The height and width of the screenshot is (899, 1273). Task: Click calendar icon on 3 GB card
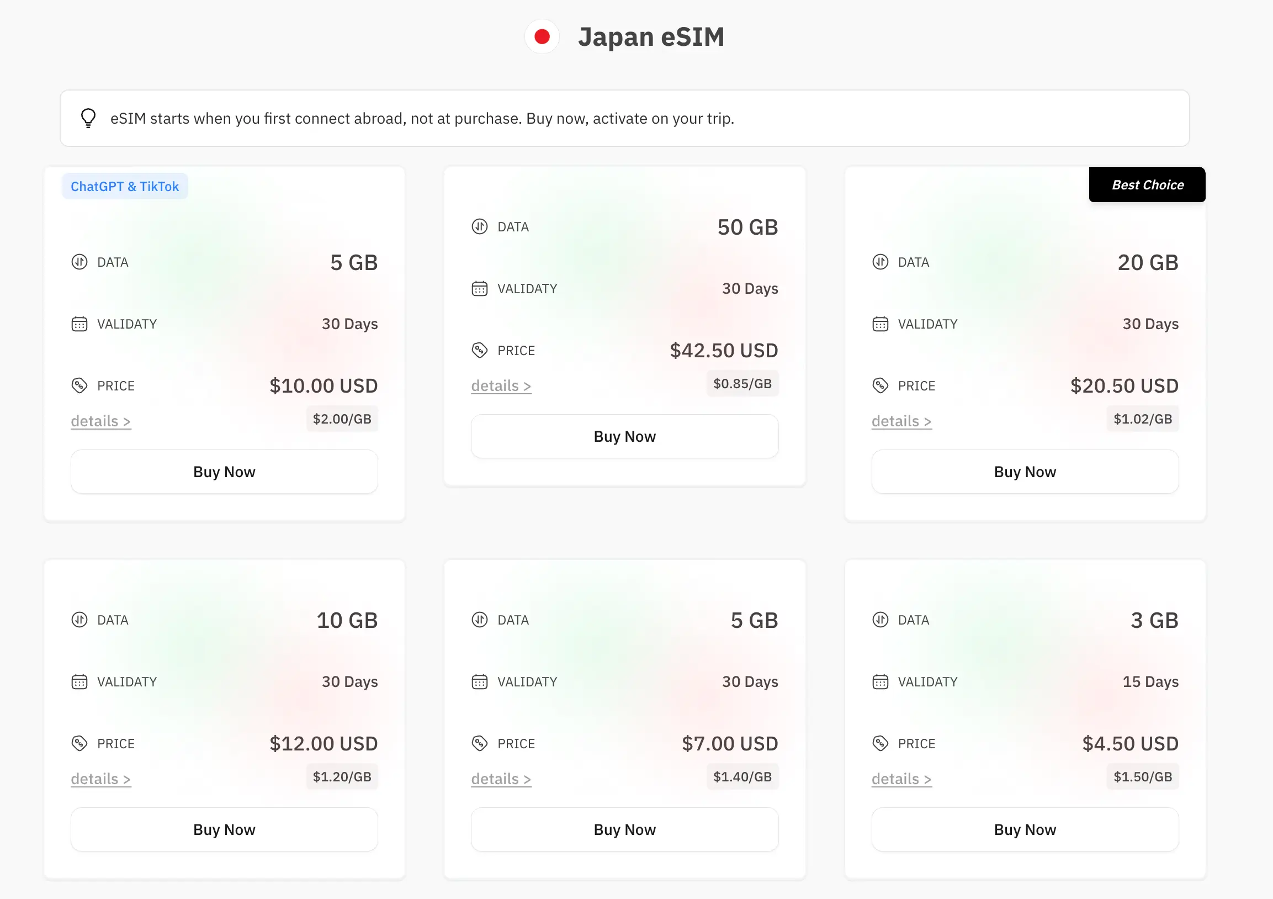point(880,681)
